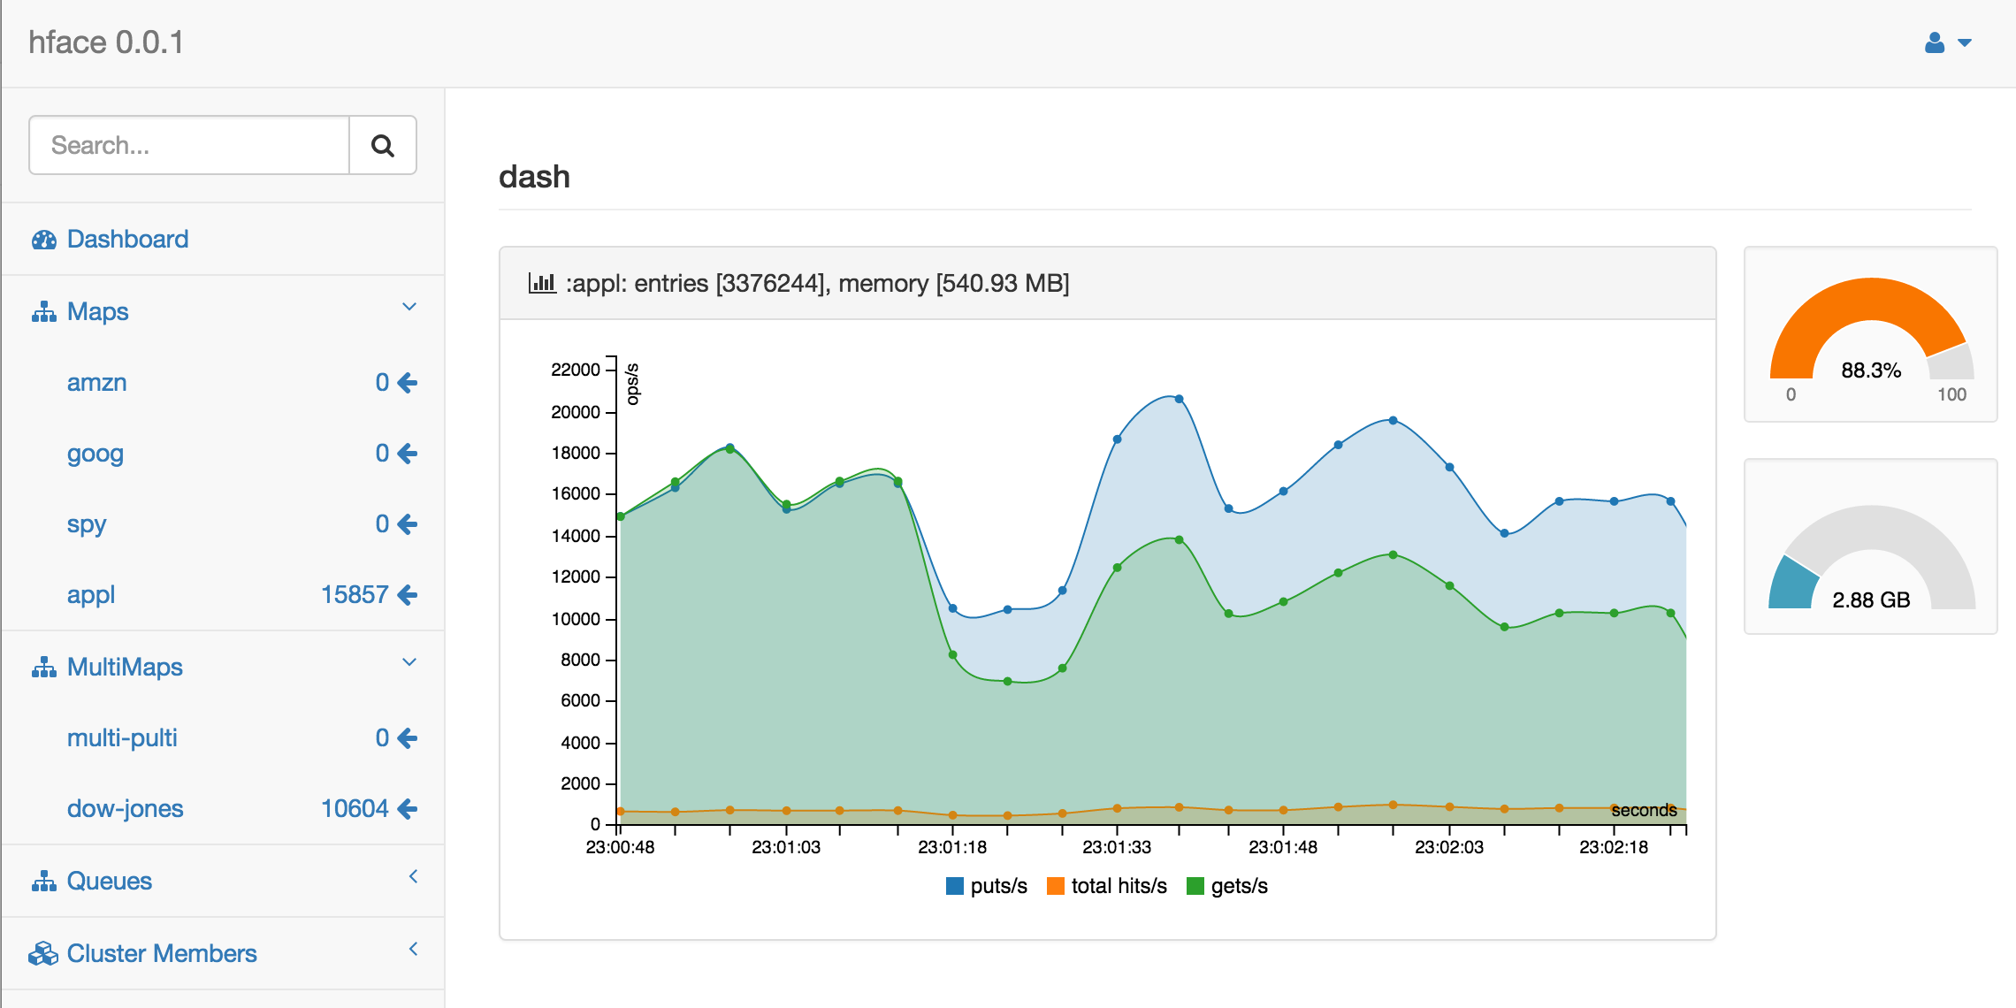This screenshot has height=1008, width=2016.
Task: Click the MultiMaps sitemap icon
Action: pyautogui.click(x=43, y=668)
